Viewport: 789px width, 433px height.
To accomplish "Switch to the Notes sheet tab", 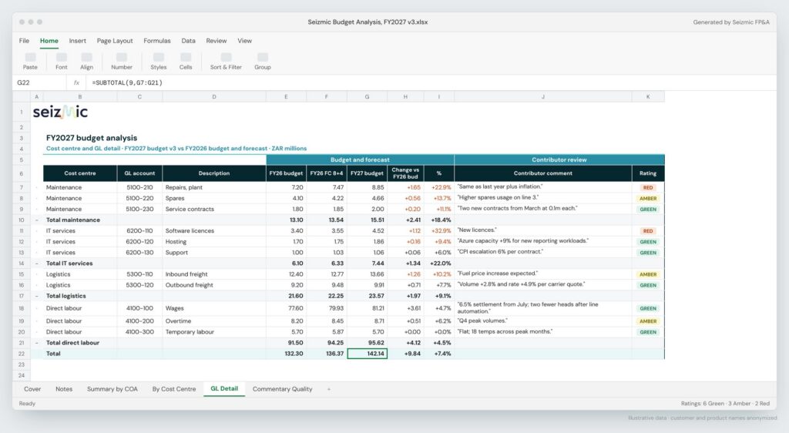I will [x=64, y=389].
